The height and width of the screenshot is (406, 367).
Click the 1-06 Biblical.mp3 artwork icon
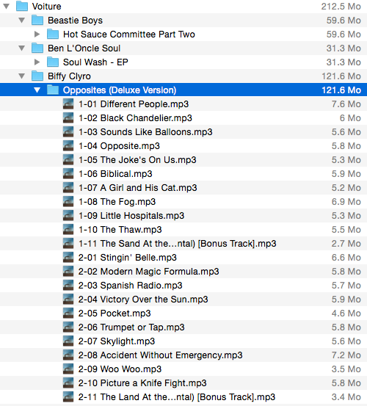click(x=68, y=174)
